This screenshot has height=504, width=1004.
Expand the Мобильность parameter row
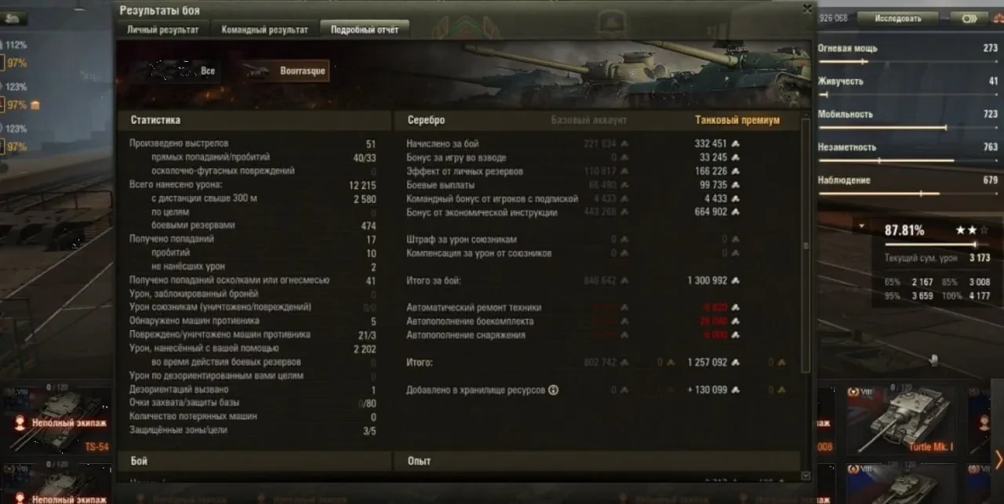908,119
